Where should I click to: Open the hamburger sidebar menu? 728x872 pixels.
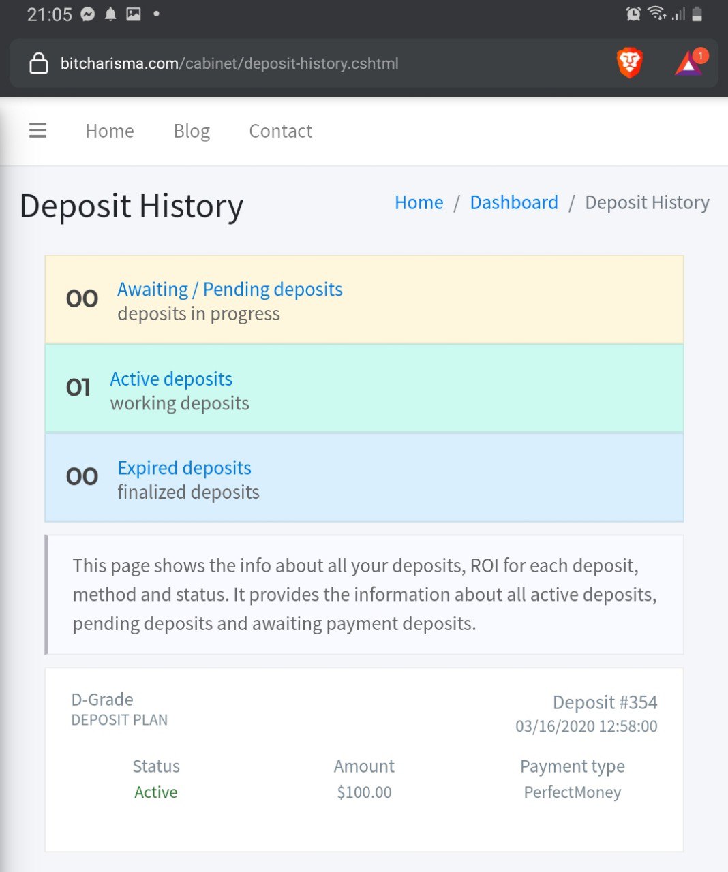click(x=37, y=130)
